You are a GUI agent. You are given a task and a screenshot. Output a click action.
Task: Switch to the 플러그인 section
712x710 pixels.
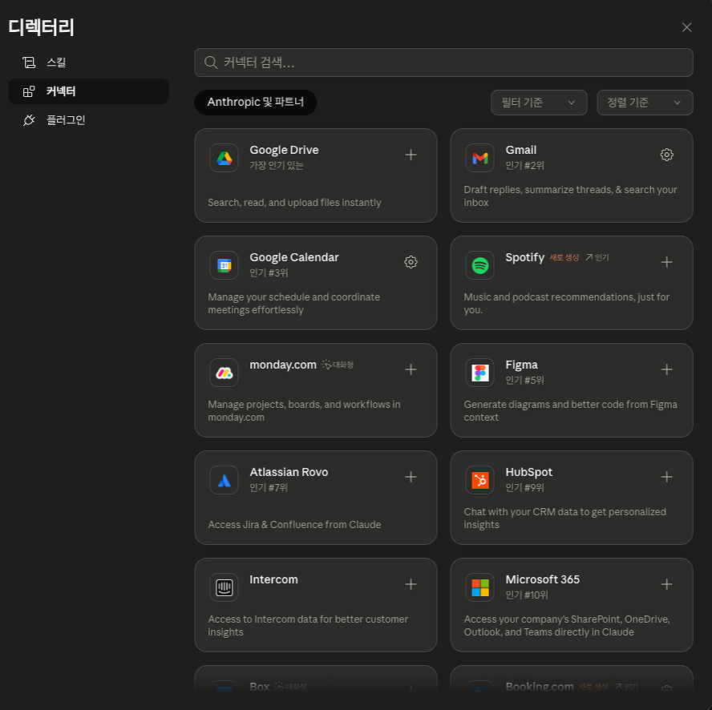pyautogui.click(x=88, y=120)
